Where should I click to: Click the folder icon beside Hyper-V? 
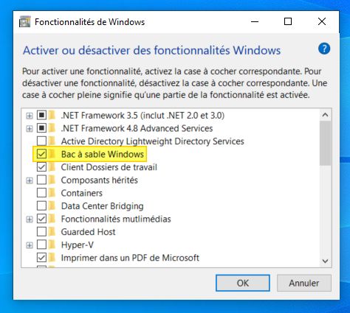[52, 245]
